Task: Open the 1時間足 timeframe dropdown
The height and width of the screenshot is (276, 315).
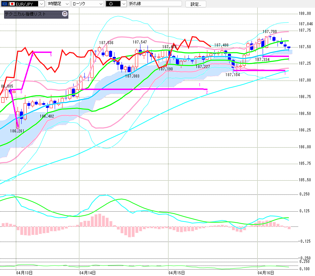Action: point(67,4)
